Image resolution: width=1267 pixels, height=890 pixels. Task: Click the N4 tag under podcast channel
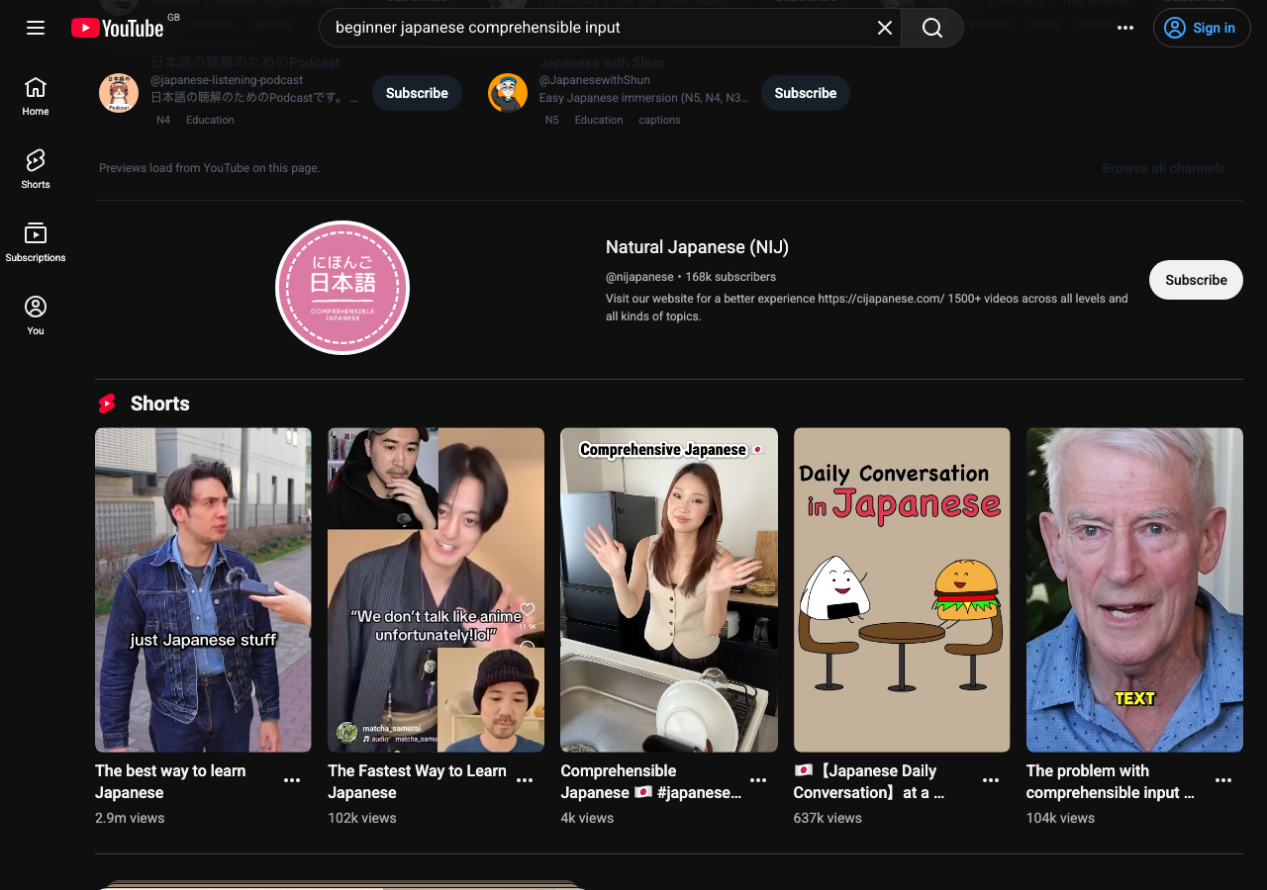[x=163, y=120]
